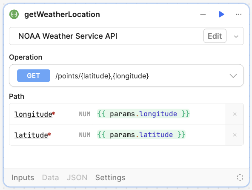Viewport: 252px width, 190px height.
Task: Remove the latitude path parameter
Action: [235, 135]
